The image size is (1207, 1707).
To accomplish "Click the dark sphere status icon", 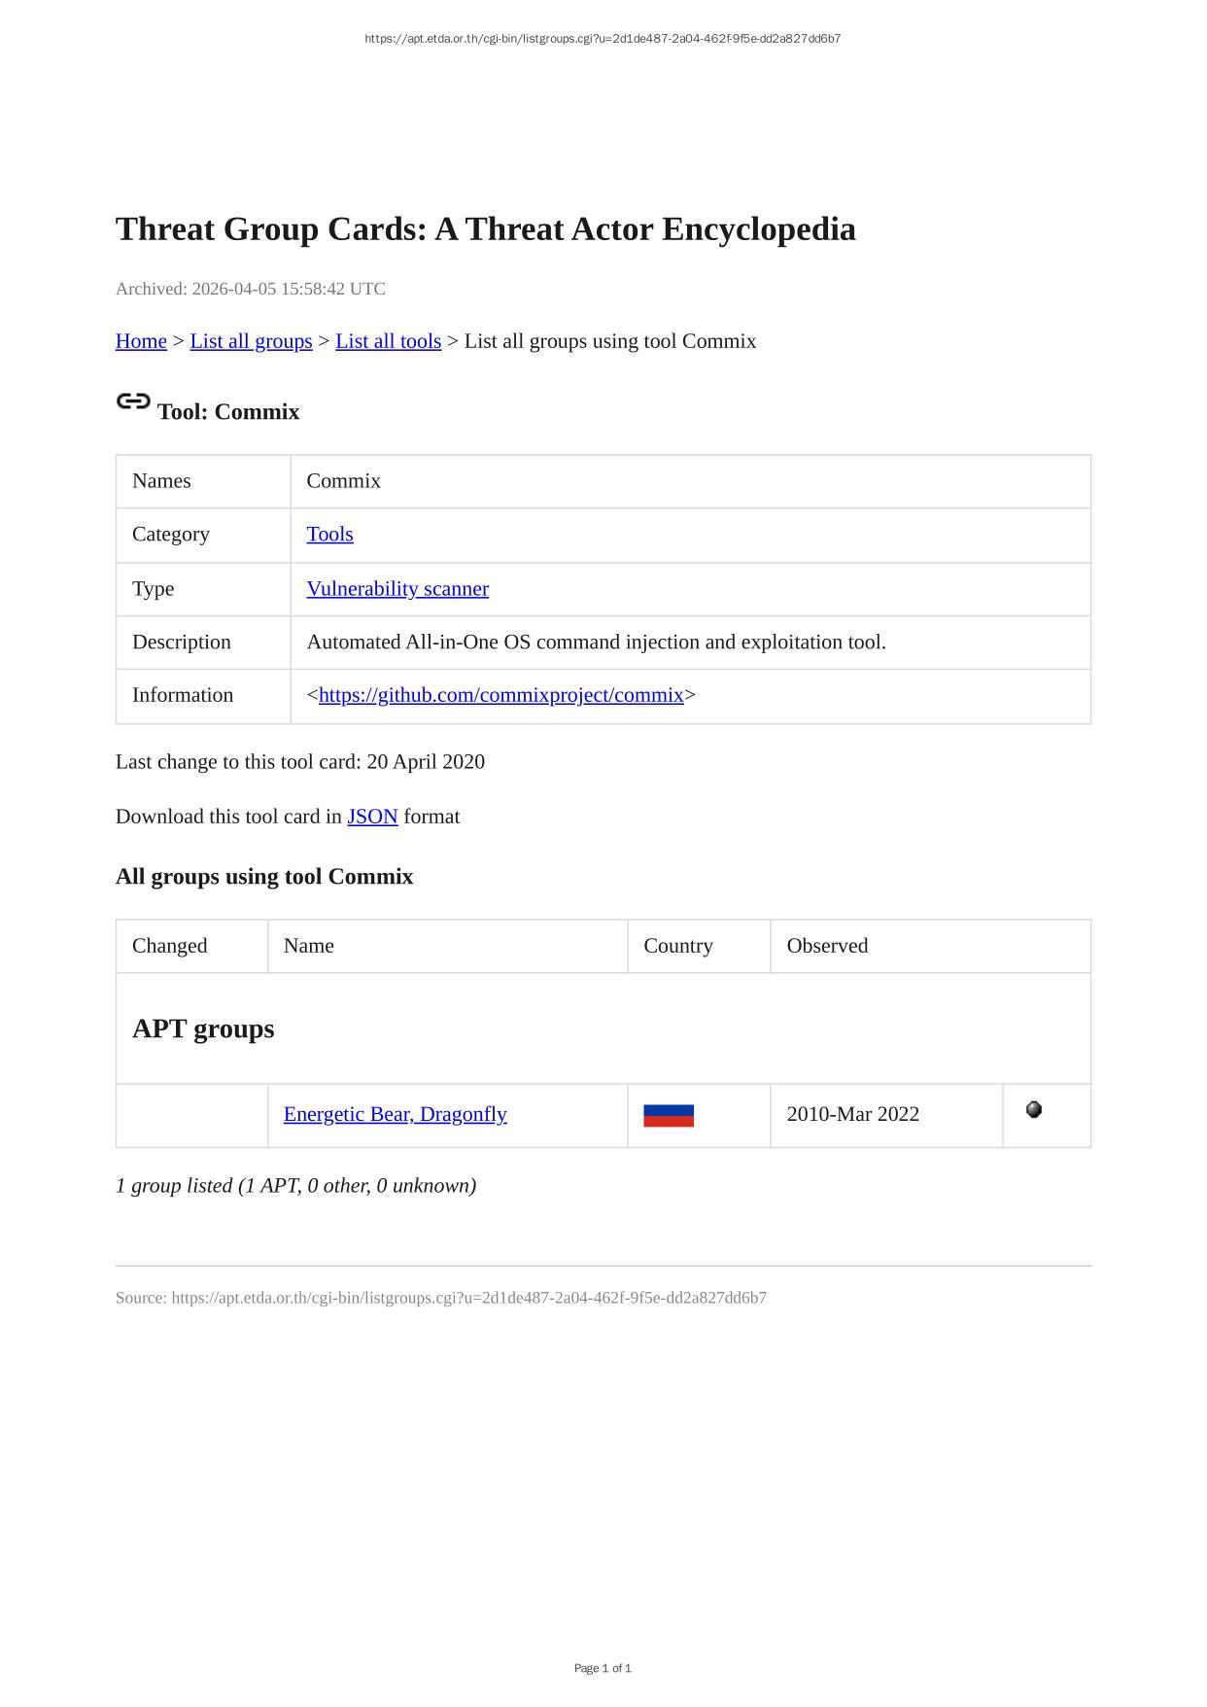I will point(1034,1109).
